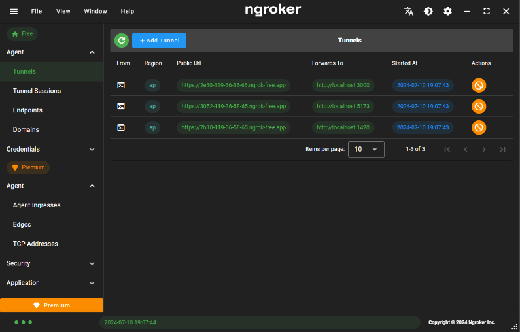The height and width of the screenshot is (332, 520).
Task: Click the resize grip in bottom corner
Action: (x=514, y=327)
